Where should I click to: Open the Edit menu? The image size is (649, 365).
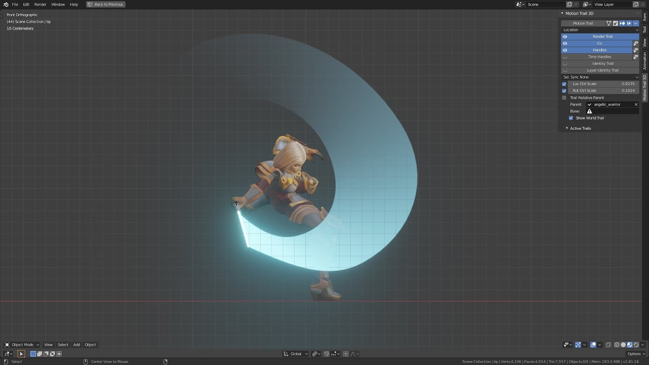tap(26, 4)
